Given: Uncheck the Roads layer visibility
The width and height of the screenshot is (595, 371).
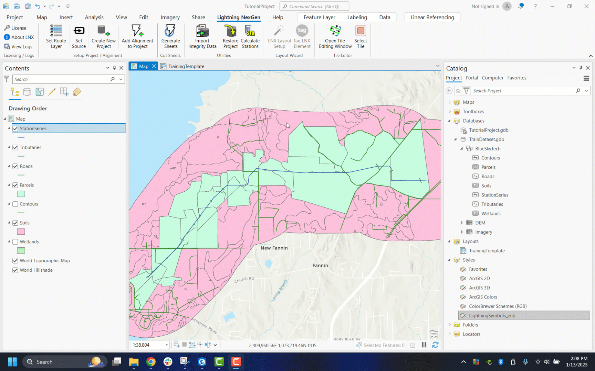Looking at the screenshot, I should coord(15,166).
